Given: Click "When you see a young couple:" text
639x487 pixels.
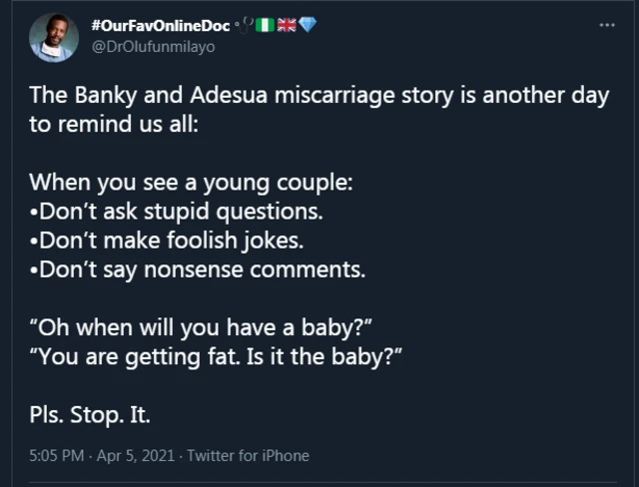Looking at the screenshot, I should (191, 185).
